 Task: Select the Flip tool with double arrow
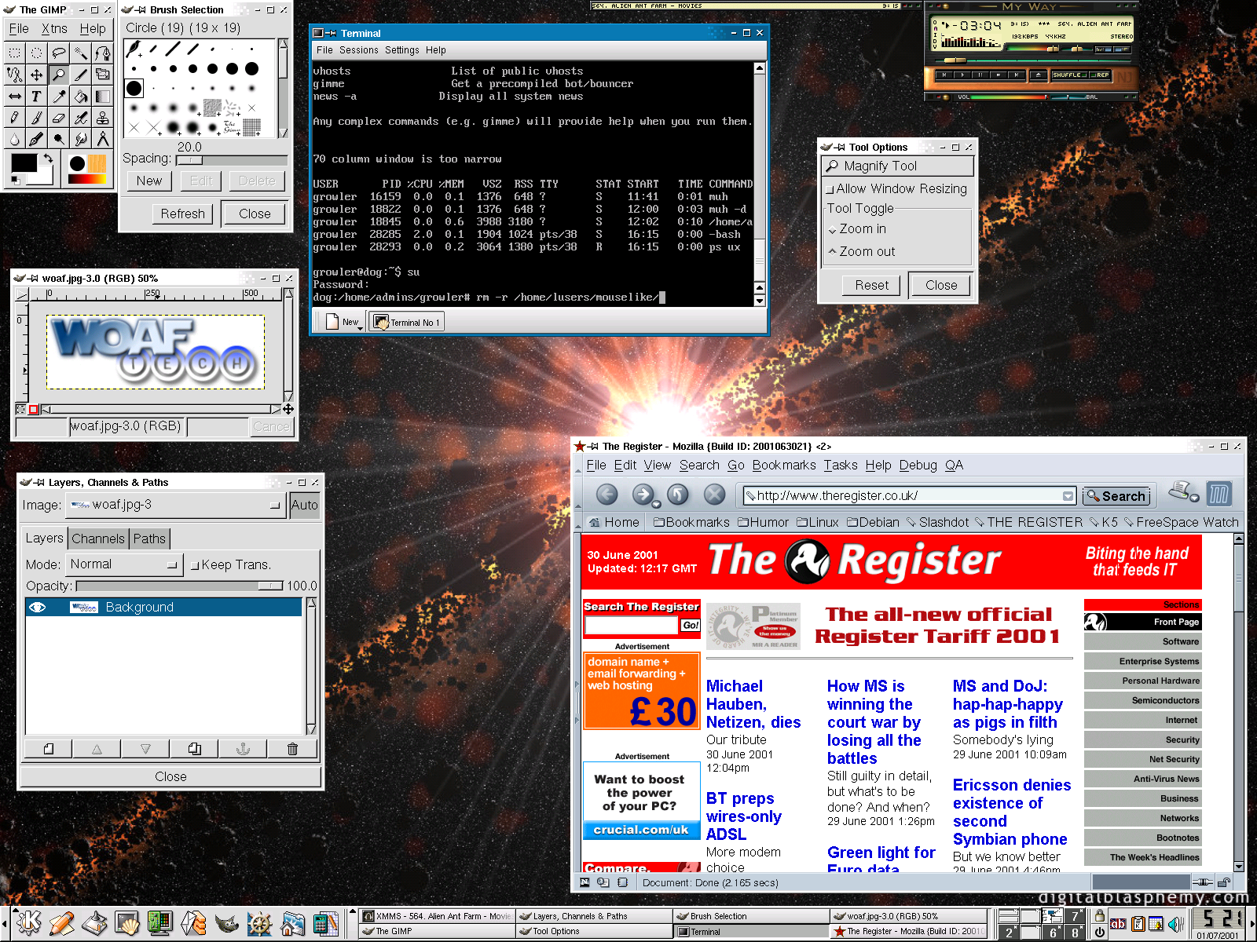(x=14, y=96)
